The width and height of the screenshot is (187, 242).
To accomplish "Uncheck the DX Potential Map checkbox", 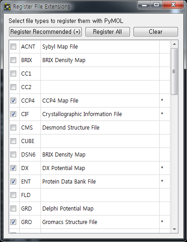I will [13, 168].
